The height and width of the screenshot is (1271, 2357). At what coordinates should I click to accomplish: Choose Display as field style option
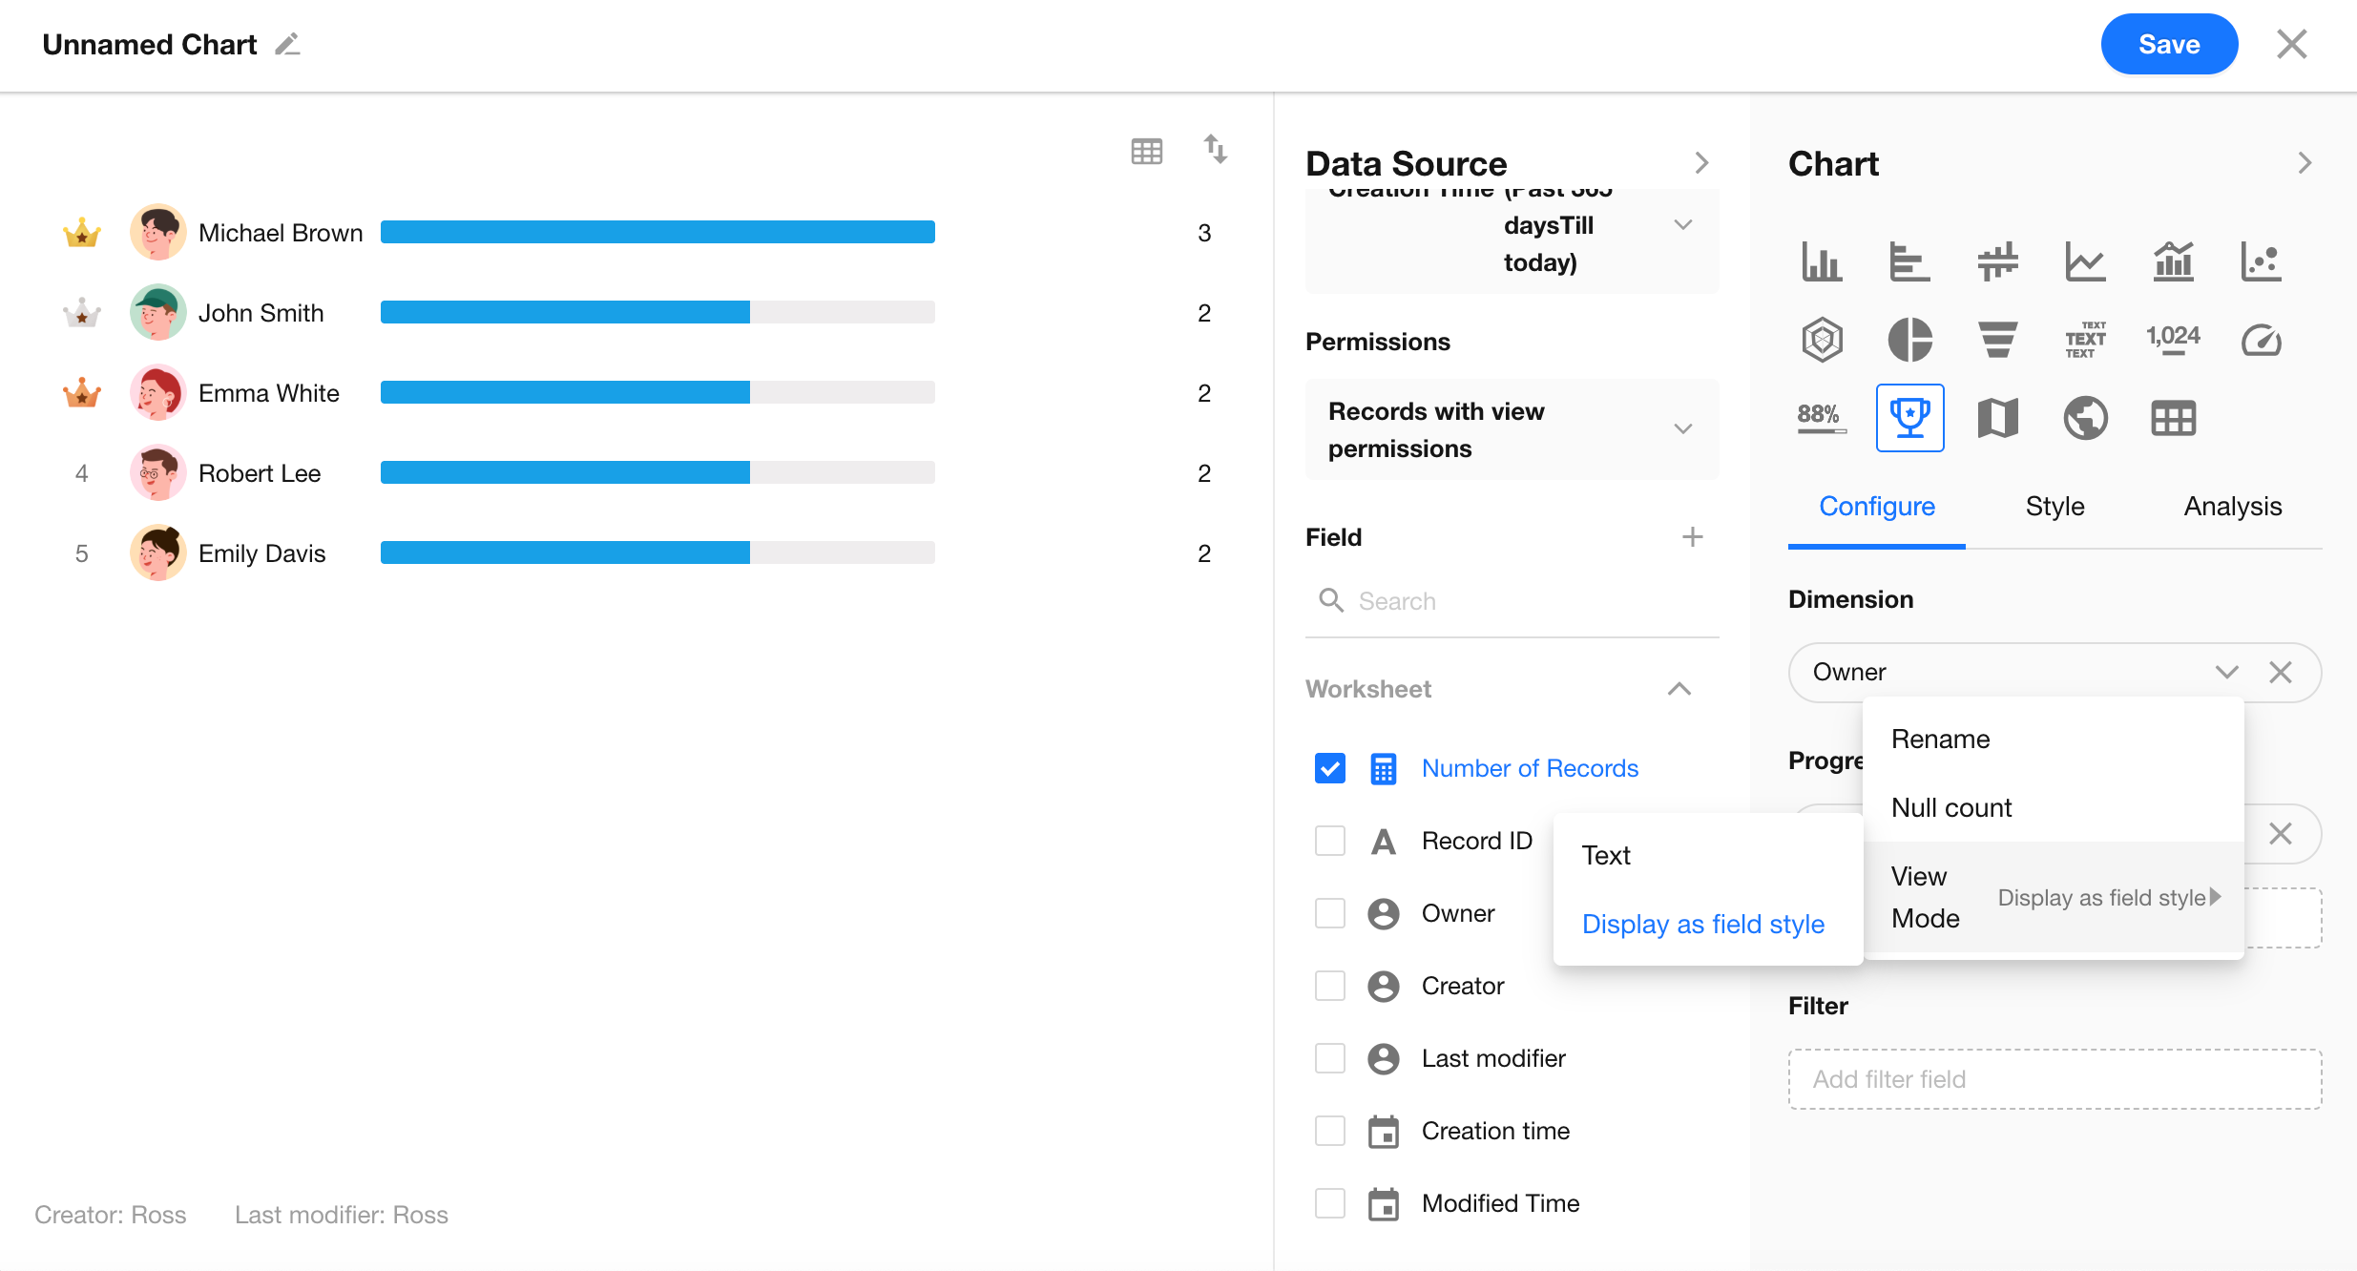[1702, 924]
